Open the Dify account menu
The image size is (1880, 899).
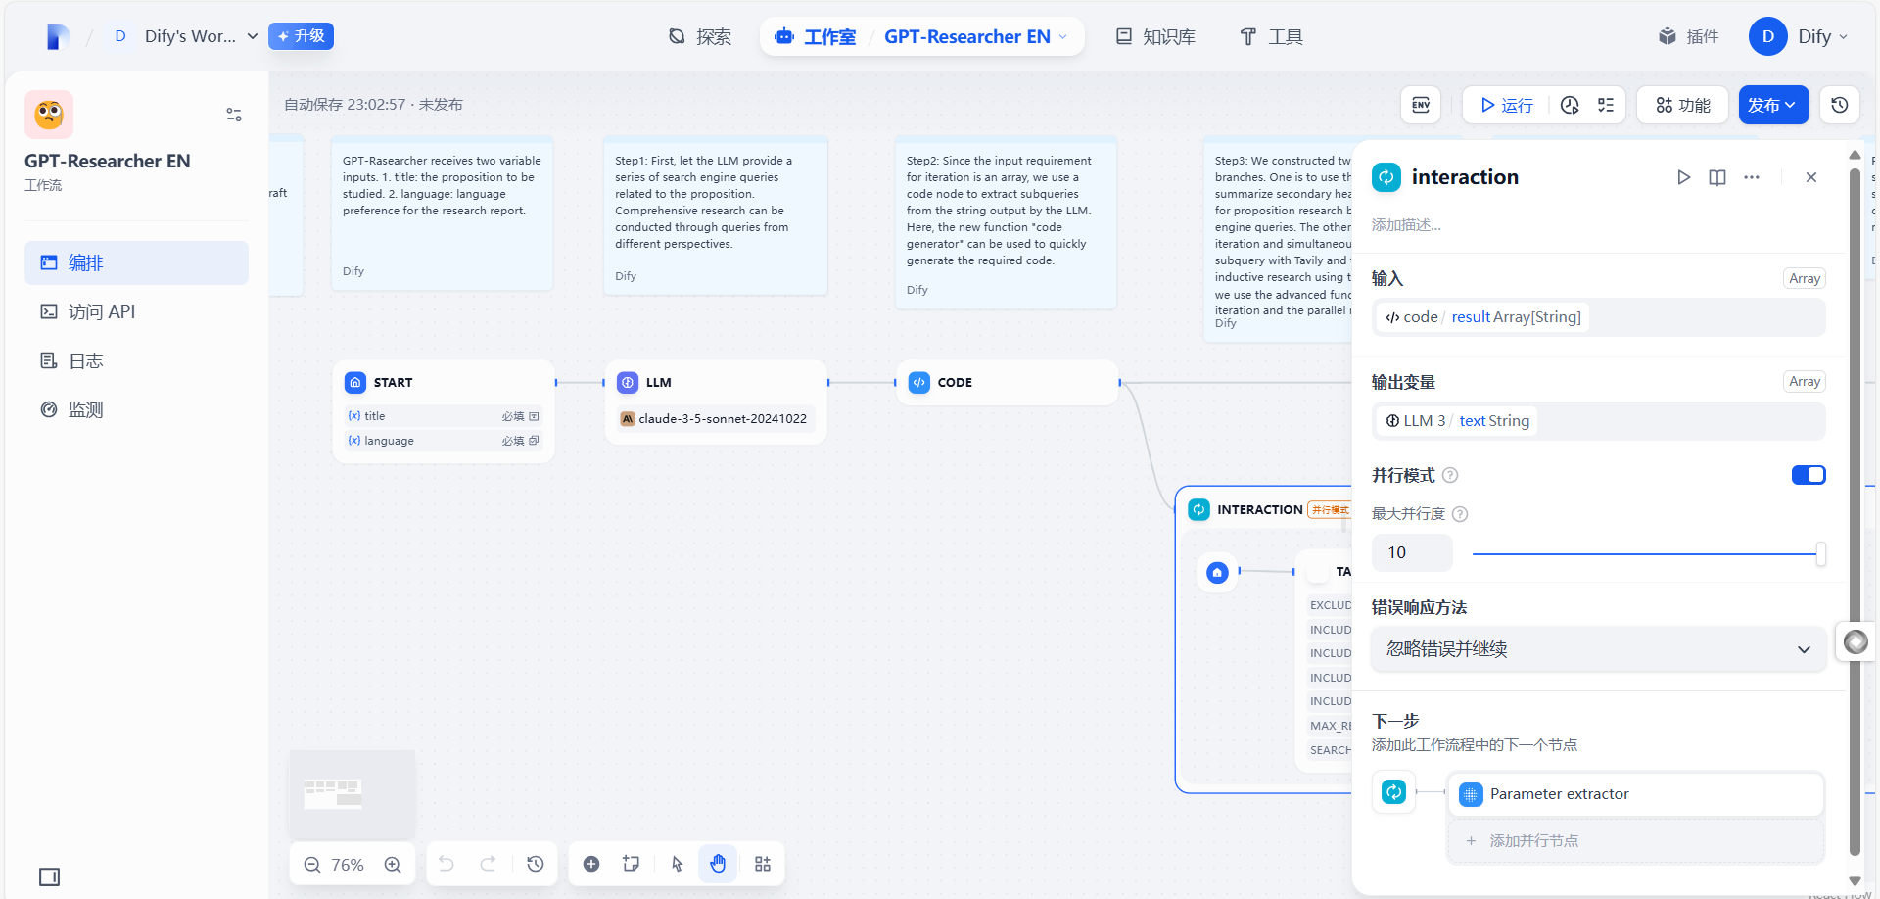click(x=1800, y=36)
